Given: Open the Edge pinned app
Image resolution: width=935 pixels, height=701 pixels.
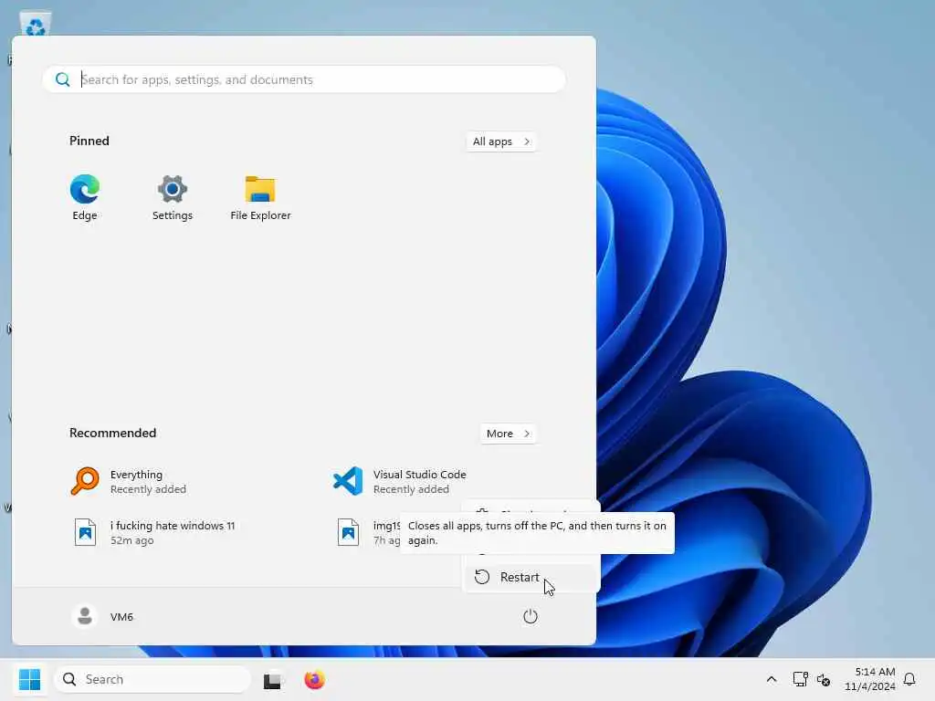Looking at the screenshot, I should coord(85,197).
